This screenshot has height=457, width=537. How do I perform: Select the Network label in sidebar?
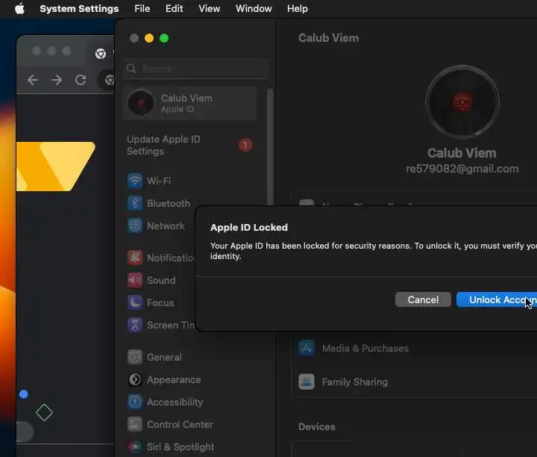166,226
